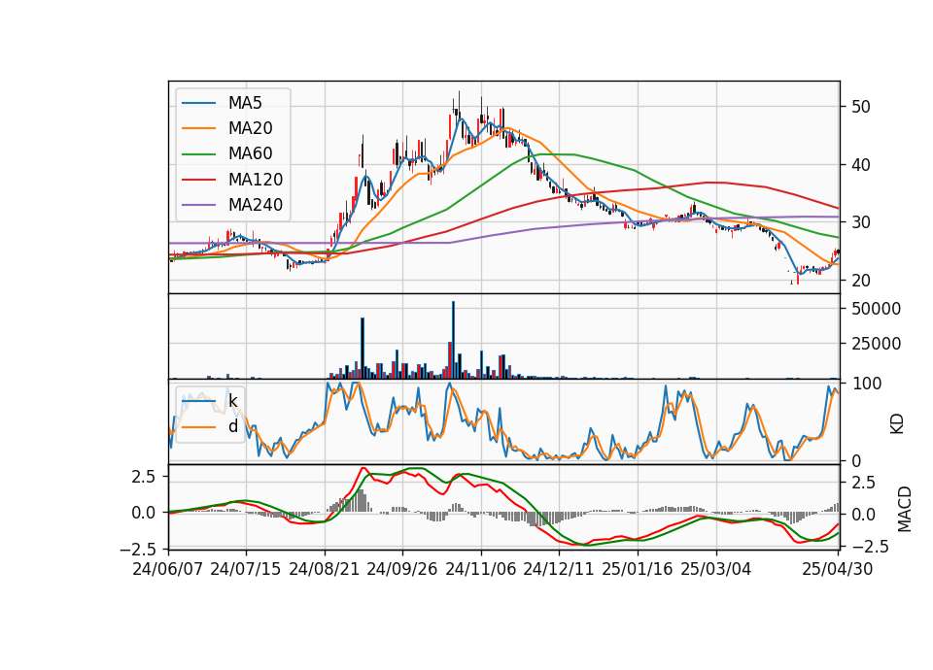The image size is (933, 670).
Task: Click the 24/09/26 date axis label
Action: pyautogui.click(x=402, y=569)
